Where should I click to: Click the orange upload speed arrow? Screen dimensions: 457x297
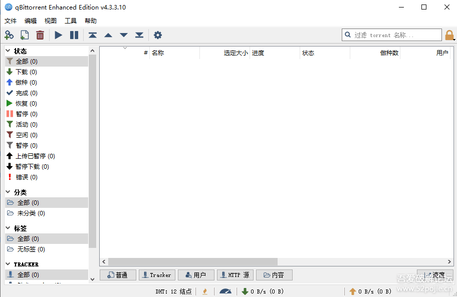point(353,291)
